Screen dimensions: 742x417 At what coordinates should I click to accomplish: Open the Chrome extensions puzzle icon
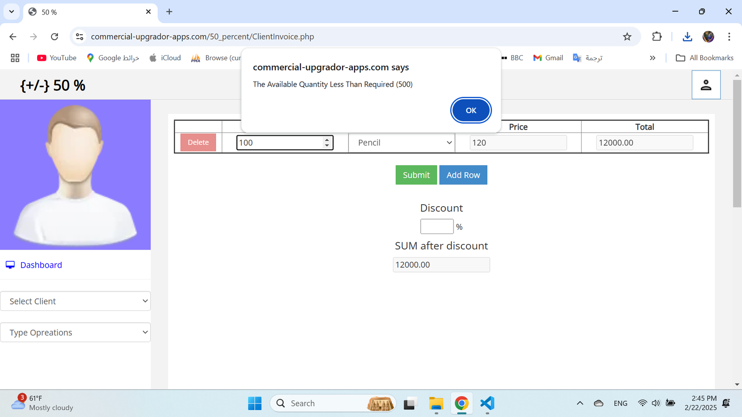[x=657, y=37]
